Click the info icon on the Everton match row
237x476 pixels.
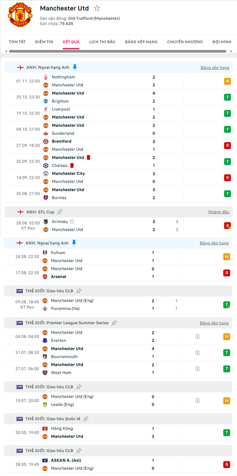coord(197,336)
